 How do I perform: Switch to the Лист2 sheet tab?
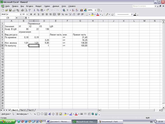tap(23, 110)
